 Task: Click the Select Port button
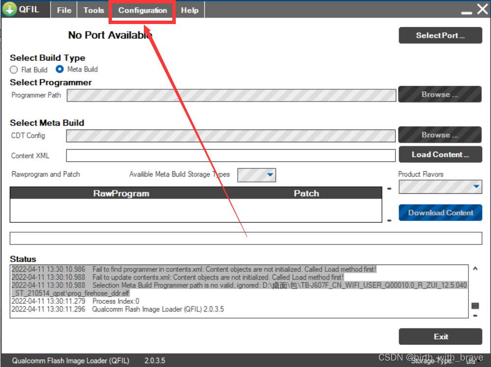tap(440, 35)
